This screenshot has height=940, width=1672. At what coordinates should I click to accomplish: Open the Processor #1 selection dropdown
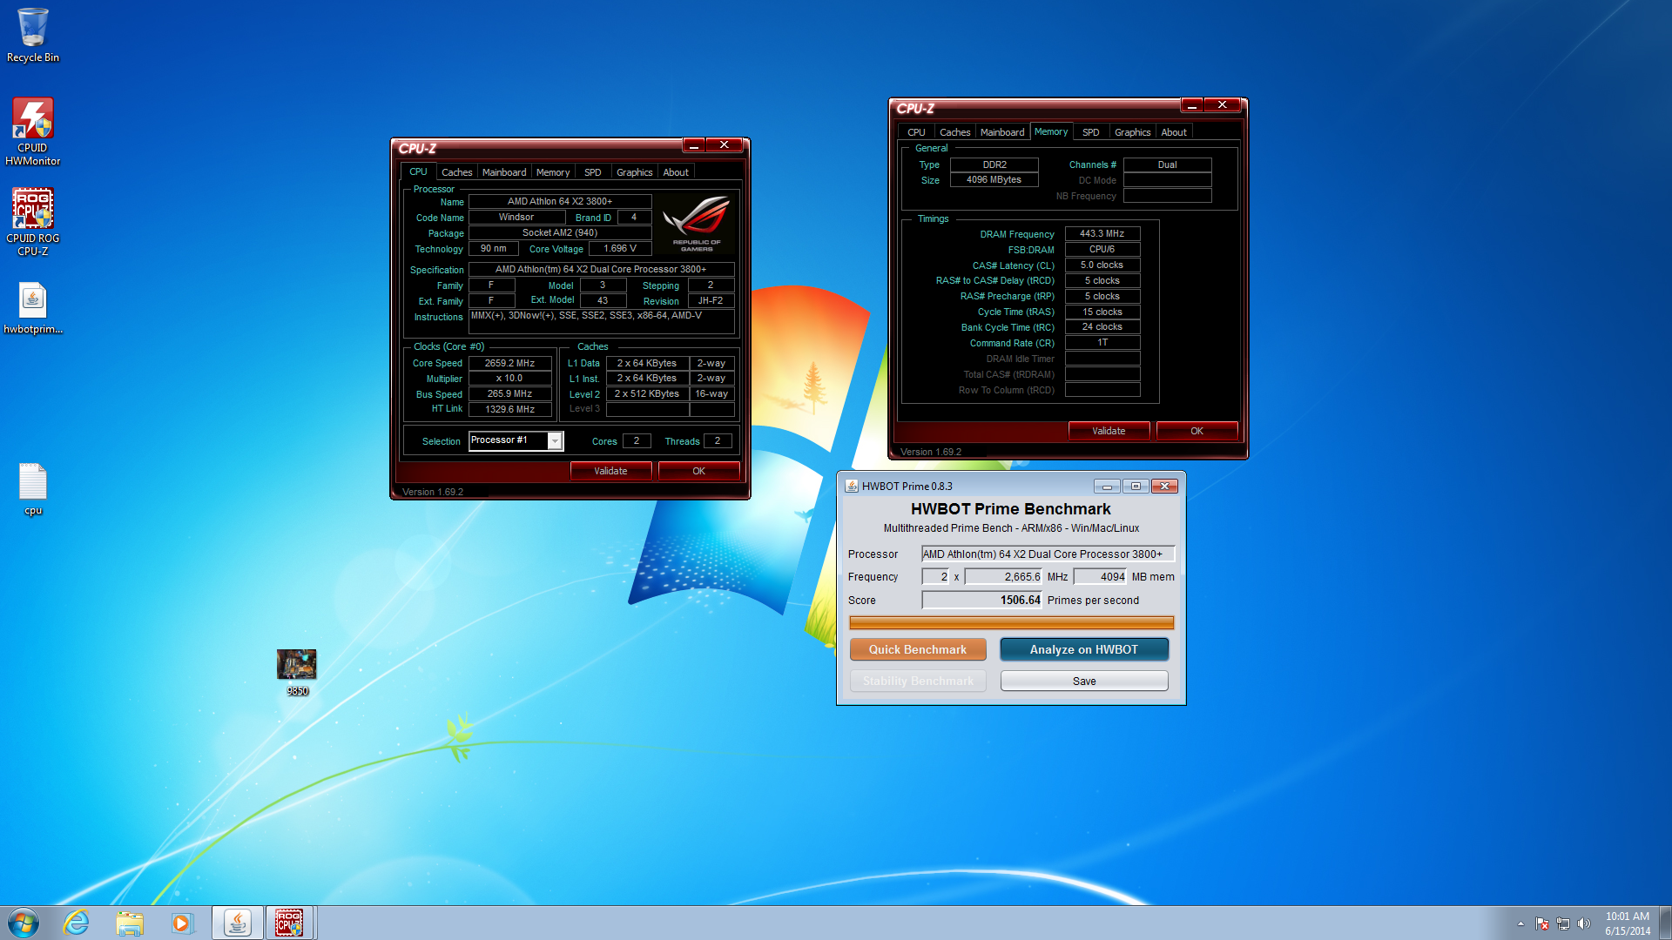click(516, 440)
